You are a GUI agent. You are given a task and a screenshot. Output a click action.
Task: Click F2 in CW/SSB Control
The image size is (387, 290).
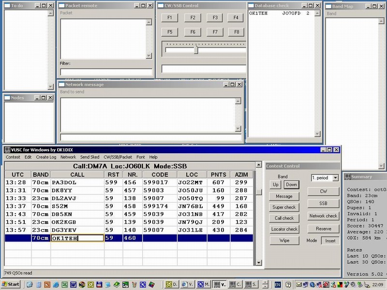(193, 18)
